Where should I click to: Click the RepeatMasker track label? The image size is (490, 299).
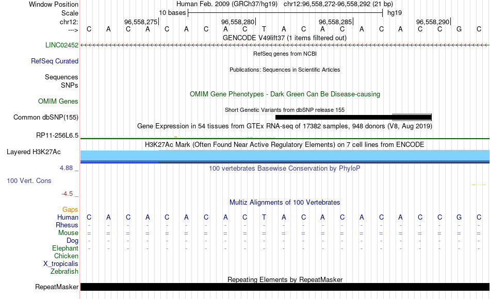coord(57,287)
